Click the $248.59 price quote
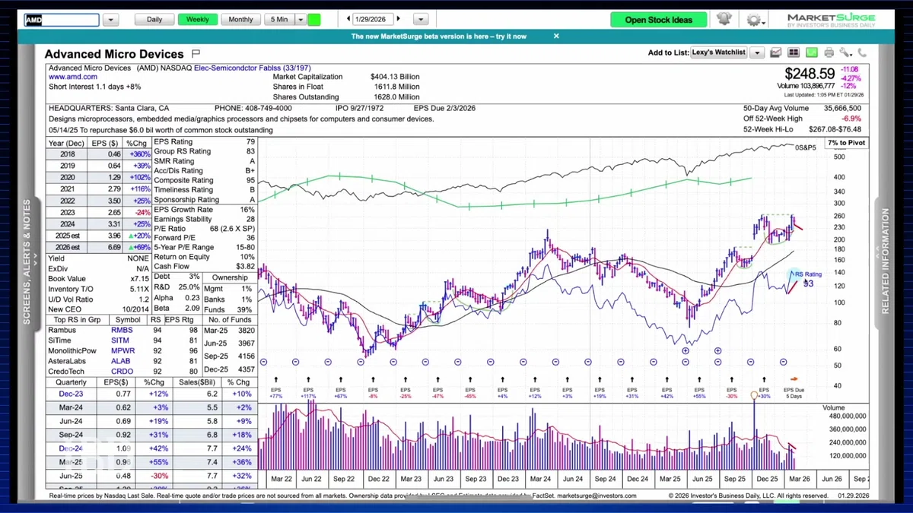 (810, 74)
